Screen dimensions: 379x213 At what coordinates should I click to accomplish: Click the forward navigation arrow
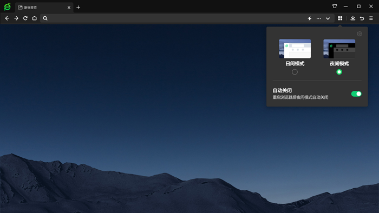pos(16,18)
